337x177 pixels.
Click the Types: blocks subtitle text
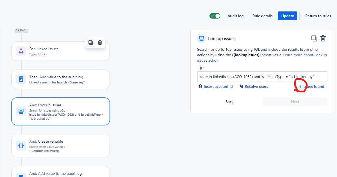38,54
